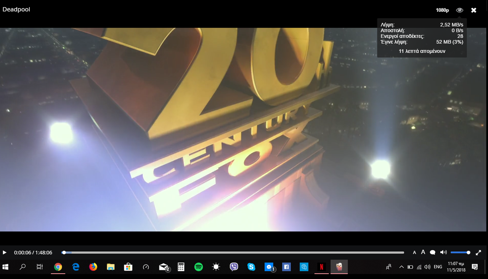Launch Viber from the taskbar
The image size is (488, 279).
point(234,267)
